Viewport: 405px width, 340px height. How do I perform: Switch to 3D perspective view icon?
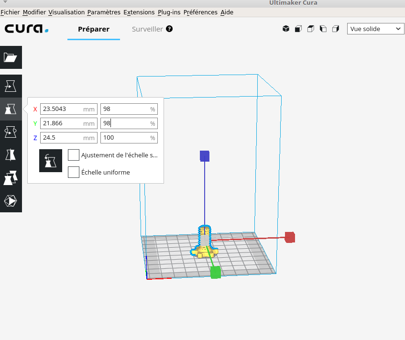click(286, 29)
